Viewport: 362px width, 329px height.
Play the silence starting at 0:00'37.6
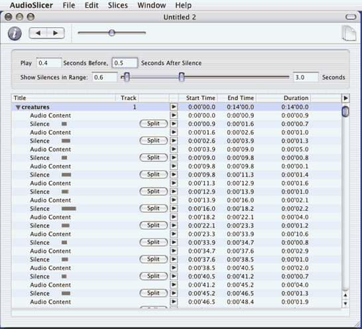click(174, 259)
